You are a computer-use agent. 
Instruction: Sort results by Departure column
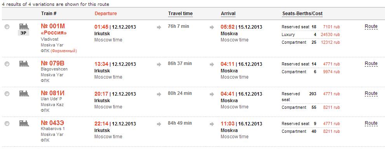(x=106, y=14)
